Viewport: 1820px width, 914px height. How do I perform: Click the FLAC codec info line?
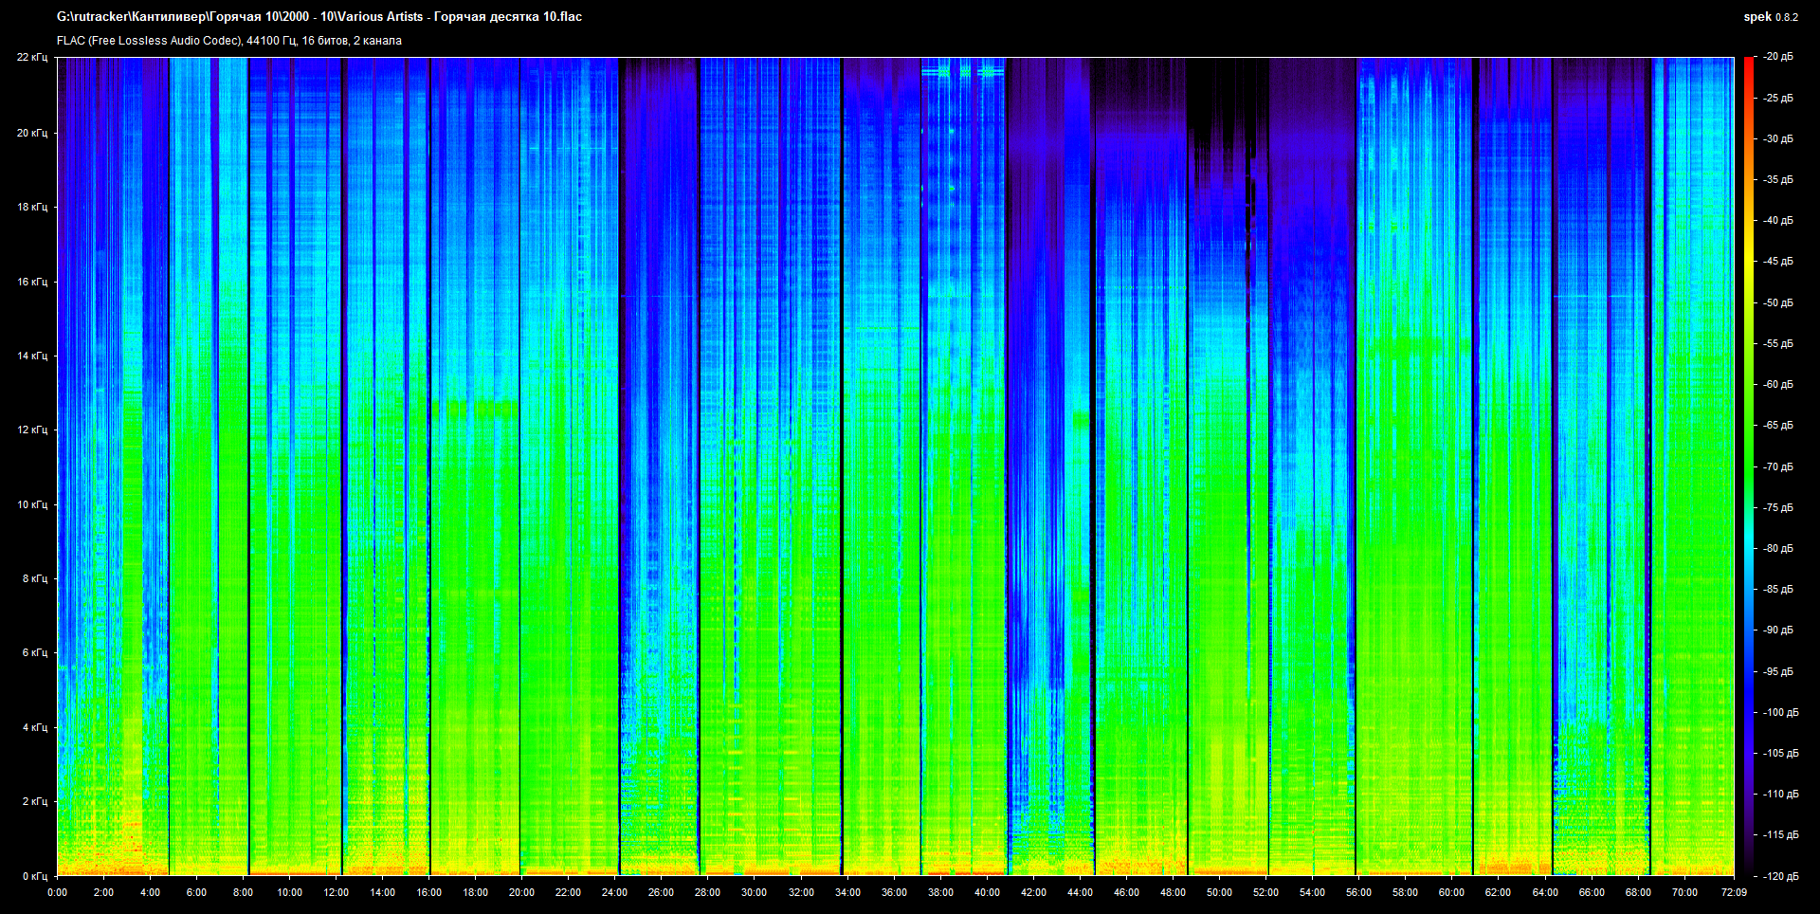click(x=229, y=41)
